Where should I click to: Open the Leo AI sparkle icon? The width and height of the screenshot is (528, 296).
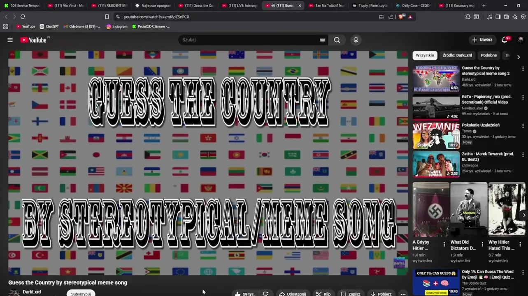click(515, 17)
